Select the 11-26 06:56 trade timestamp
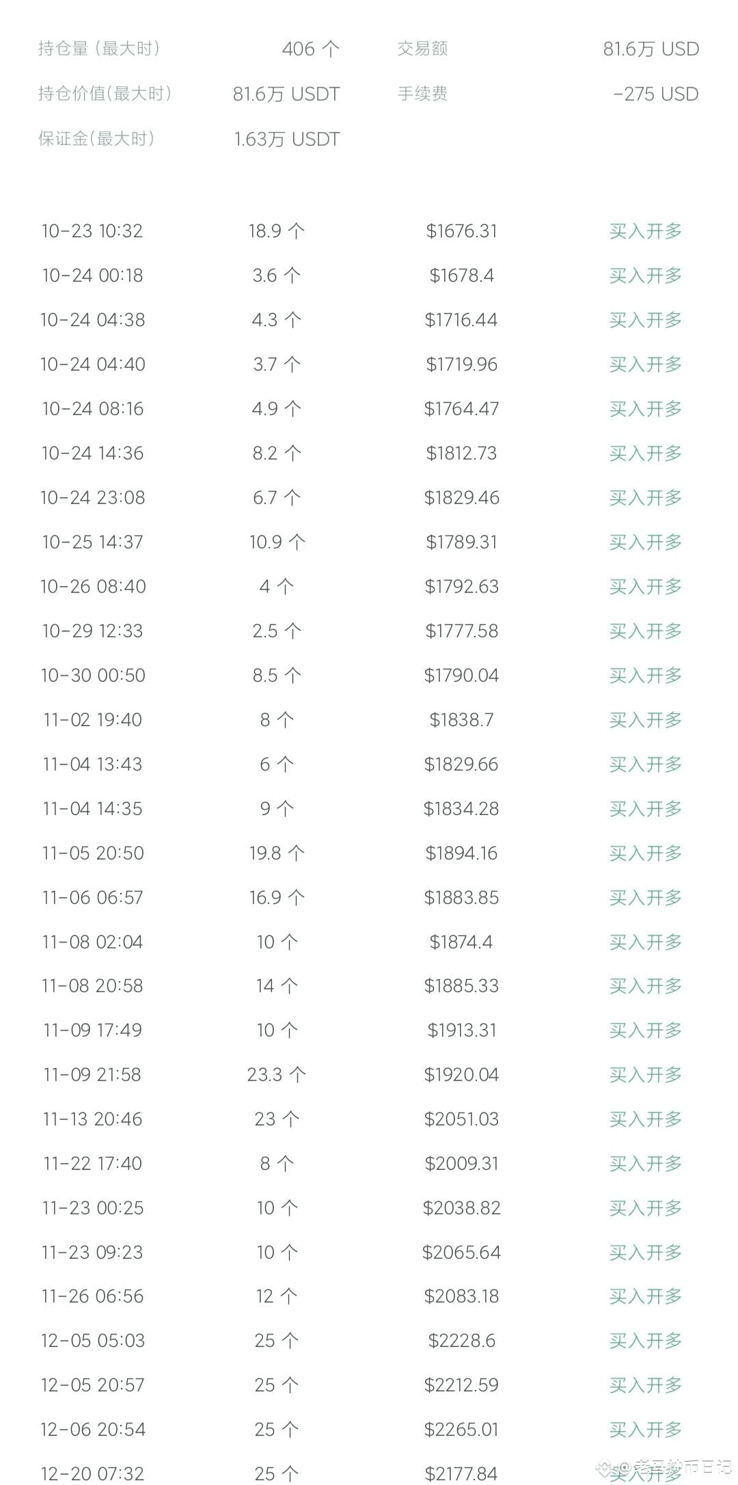The image size is (738, 1485). click(x=92, y=1296)
